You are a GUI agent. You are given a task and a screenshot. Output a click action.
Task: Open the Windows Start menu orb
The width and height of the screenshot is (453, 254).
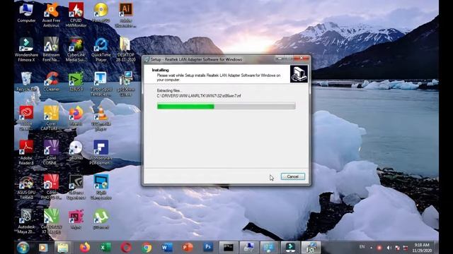click(x=23, y=248)
